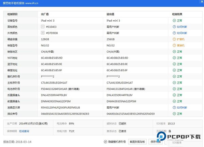Click the check icon in 销售地区 row
204x147 pixels.
174,52
